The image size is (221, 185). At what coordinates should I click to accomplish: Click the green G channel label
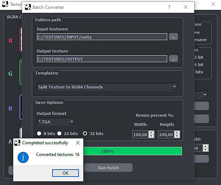pos(10,73)
